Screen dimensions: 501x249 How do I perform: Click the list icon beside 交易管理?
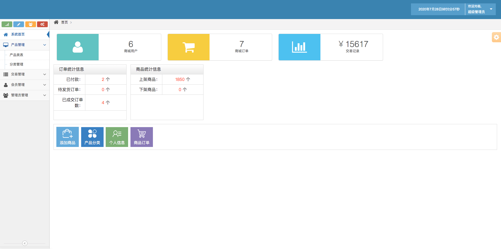tap(6, 74)
